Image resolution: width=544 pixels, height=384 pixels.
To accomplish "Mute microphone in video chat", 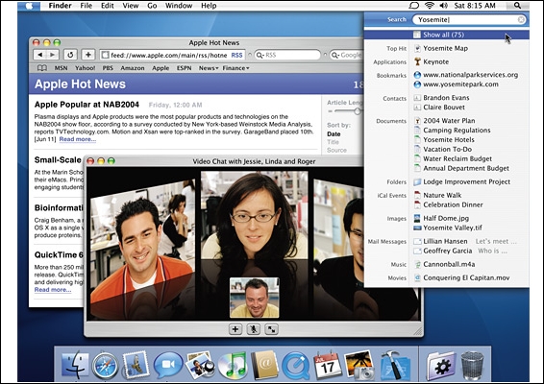I will 254,329.
